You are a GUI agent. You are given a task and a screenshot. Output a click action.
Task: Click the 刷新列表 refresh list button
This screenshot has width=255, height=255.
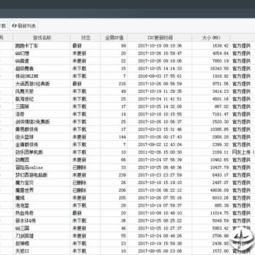(x=24, y=26)
